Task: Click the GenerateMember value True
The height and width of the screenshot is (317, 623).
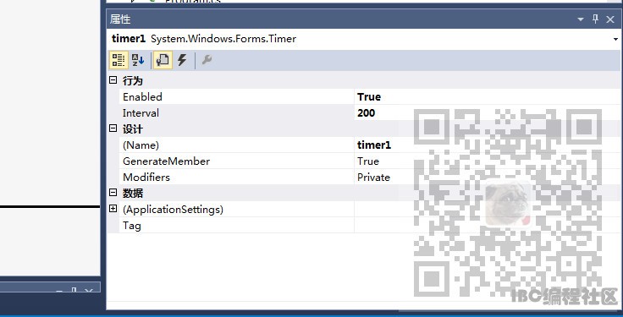Action: point(368,161)
